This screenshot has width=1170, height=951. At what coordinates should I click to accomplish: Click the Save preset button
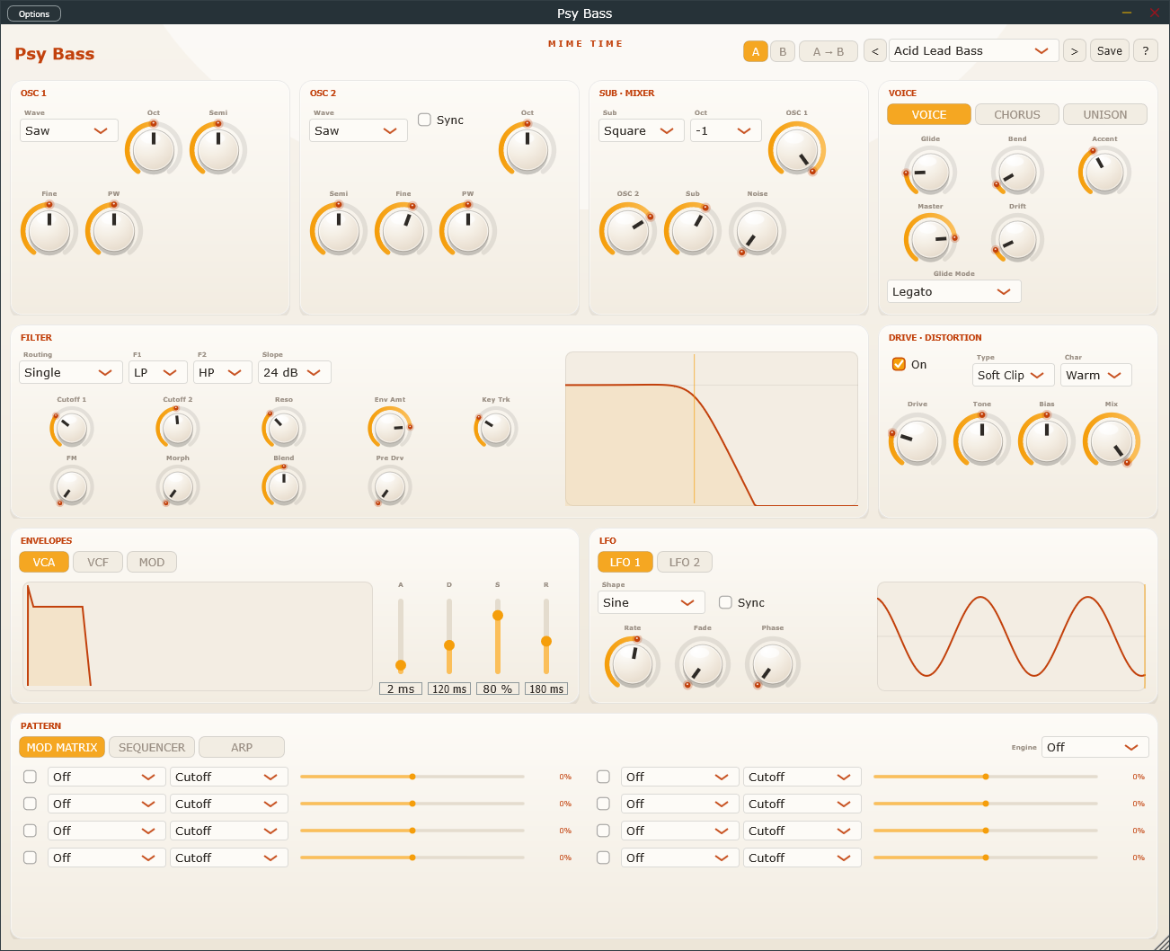click(1110, 51)
